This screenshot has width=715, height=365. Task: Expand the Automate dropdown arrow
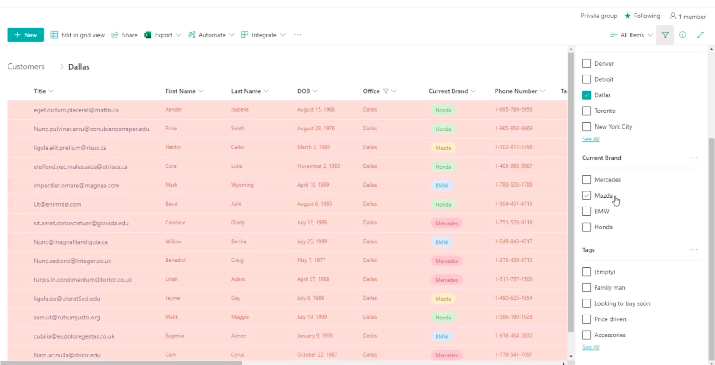point(231,35)
